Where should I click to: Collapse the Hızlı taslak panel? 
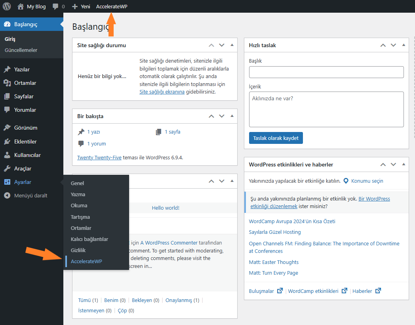point(404,45)
